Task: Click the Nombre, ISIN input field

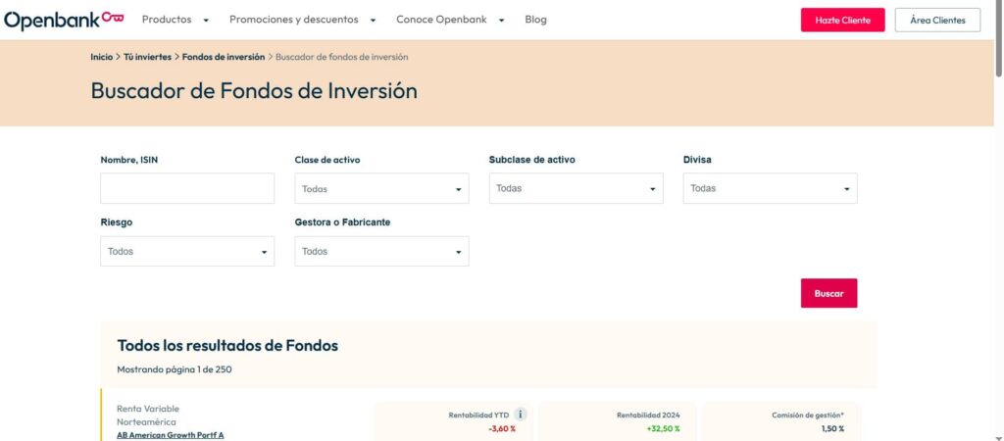Action: [x=187, y=188]
